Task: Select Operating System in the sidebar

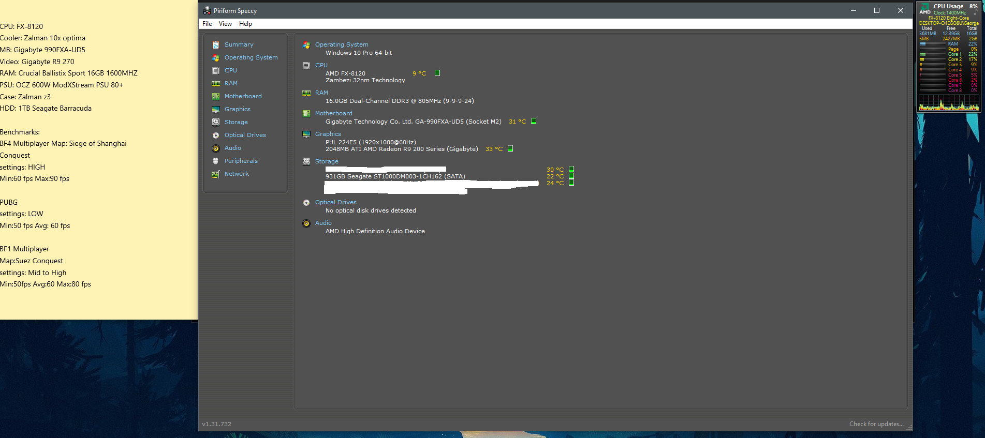Action: (x=251, y=57)
